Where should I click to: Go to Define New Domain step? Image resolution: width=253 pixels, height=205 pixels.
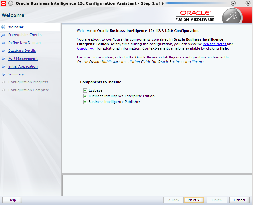(x=25, y=43)
